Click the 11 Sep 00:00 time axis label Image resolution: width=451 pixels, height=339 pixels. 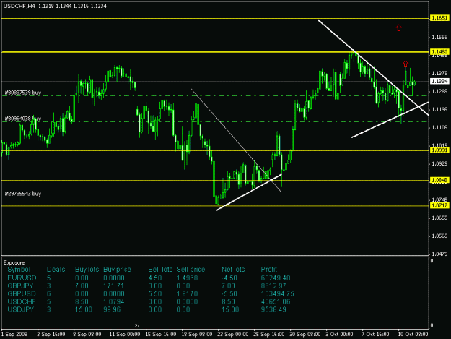125,334
